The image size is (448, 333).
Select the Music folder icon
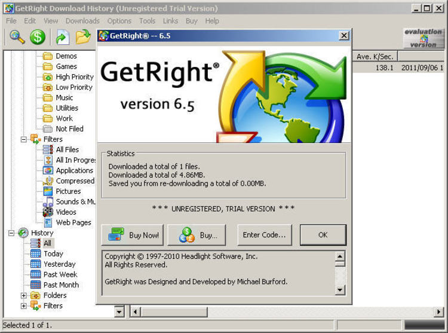pyautogui.click(x=48, y=98)
